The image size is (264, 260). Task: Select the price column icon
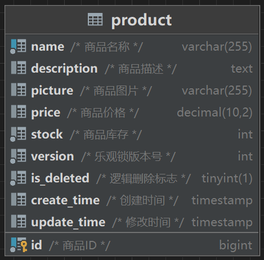(x=19, y=111)
